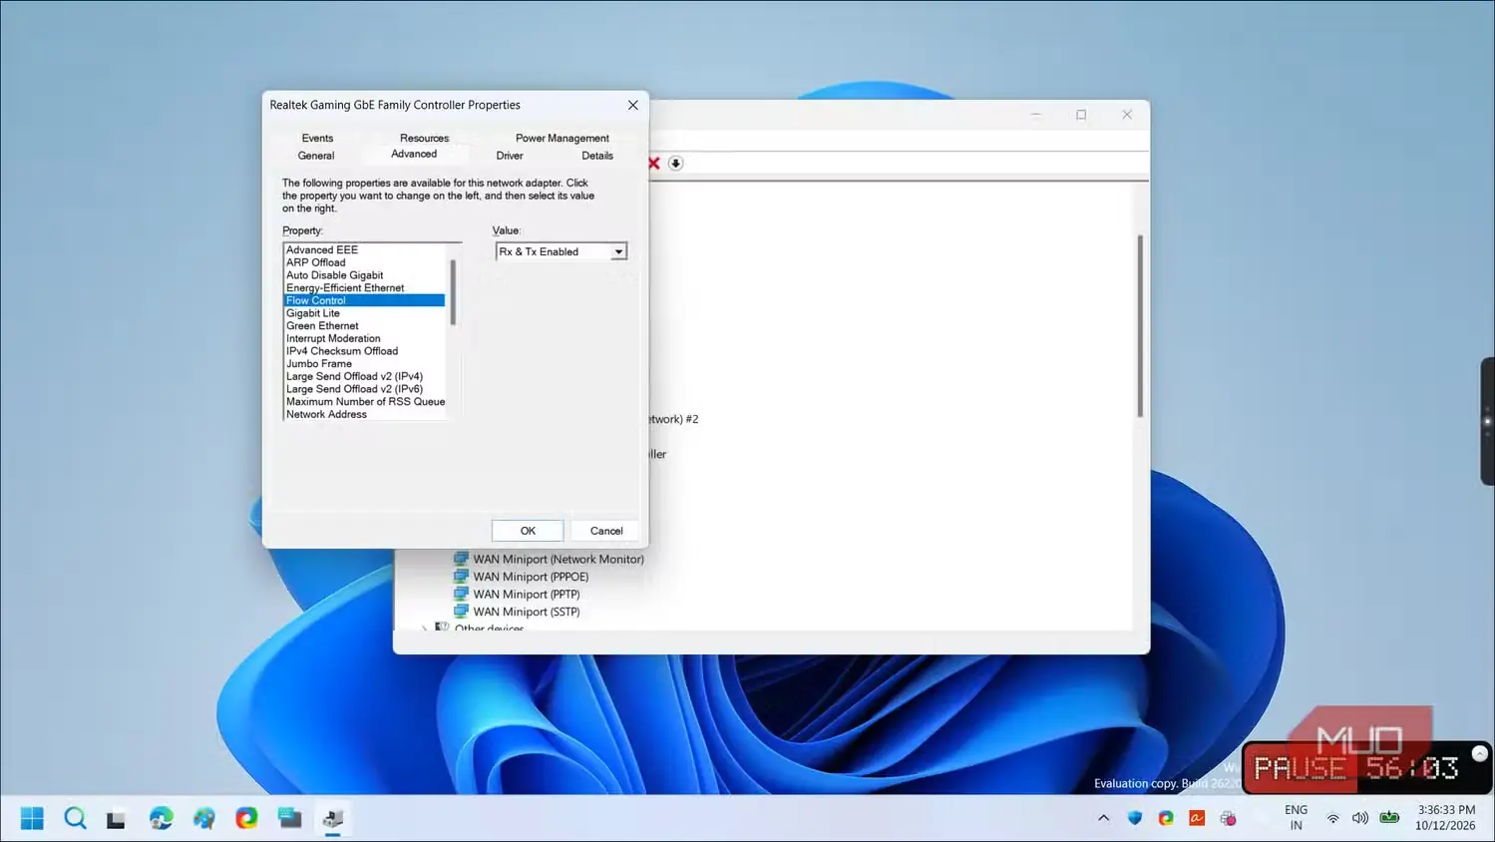The width and height of the screenshot is (1495, 842).
Task: Launch Microsoft Edge from the taskbar
Action: click(x=161, y=819)
